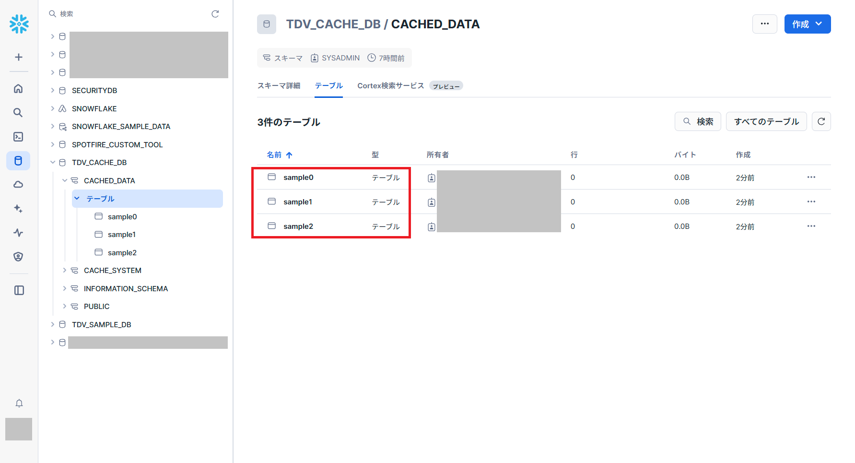Expand the SPOTFIRE_CUSTOM_TOOL node

point(53,144)
